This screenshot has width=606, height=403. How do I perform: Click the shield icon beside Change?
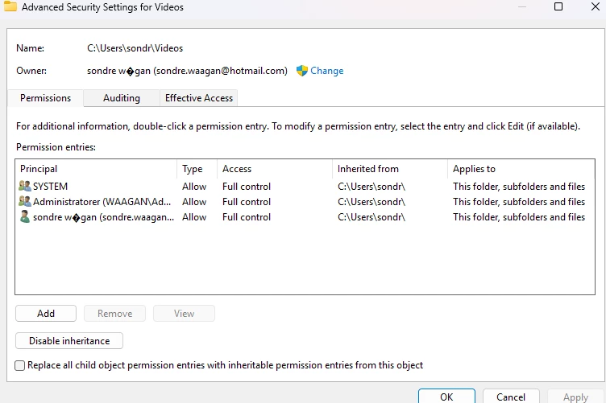[302, 71]
